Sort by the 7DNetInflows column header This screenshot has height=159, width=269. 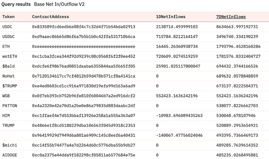pyautogui.click(x=231, y=17)
